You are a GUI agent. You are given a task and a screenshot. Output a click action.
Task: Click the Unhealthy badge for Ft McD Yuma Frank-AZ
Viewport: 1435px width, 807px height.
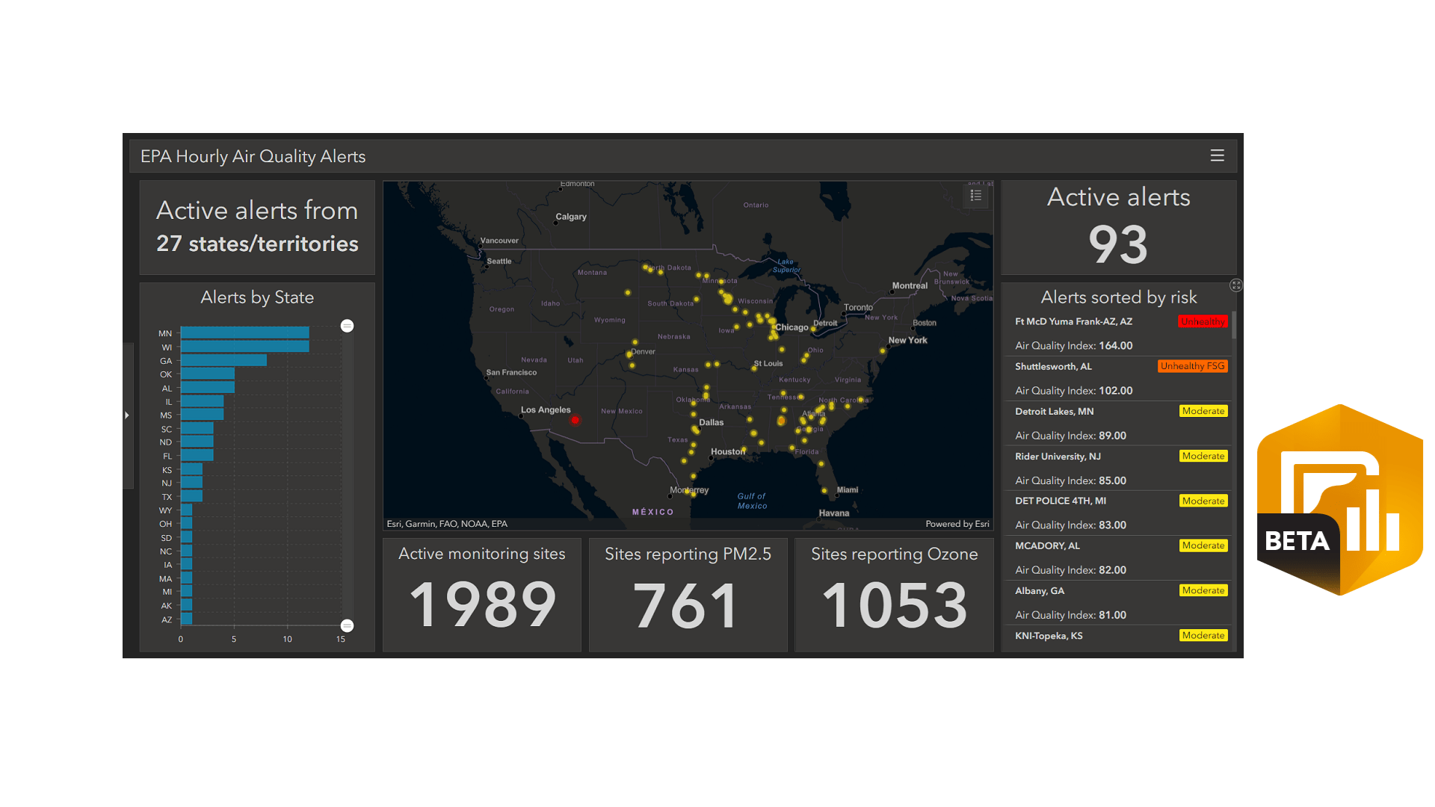pyautogui.click(x=1203, y=321)
